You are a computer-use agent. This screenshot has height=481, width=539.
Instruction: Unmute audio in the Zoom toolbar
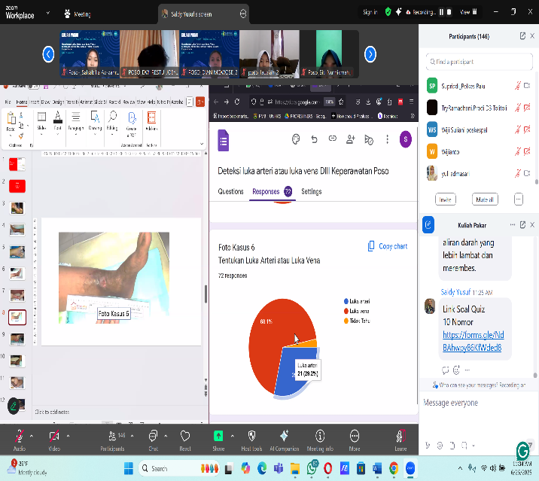pyautogui.click(x=20, y=440)
